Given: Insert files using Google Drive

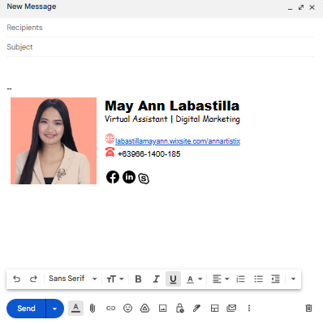Looking at the screenshot, I should click(x=145, y=308).
